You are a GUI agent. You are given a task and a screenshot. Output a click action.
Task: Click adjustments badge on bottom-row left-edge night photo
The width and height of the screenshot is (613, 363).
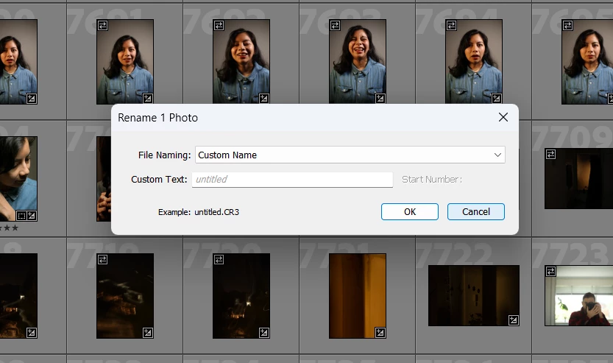[31, 333]
